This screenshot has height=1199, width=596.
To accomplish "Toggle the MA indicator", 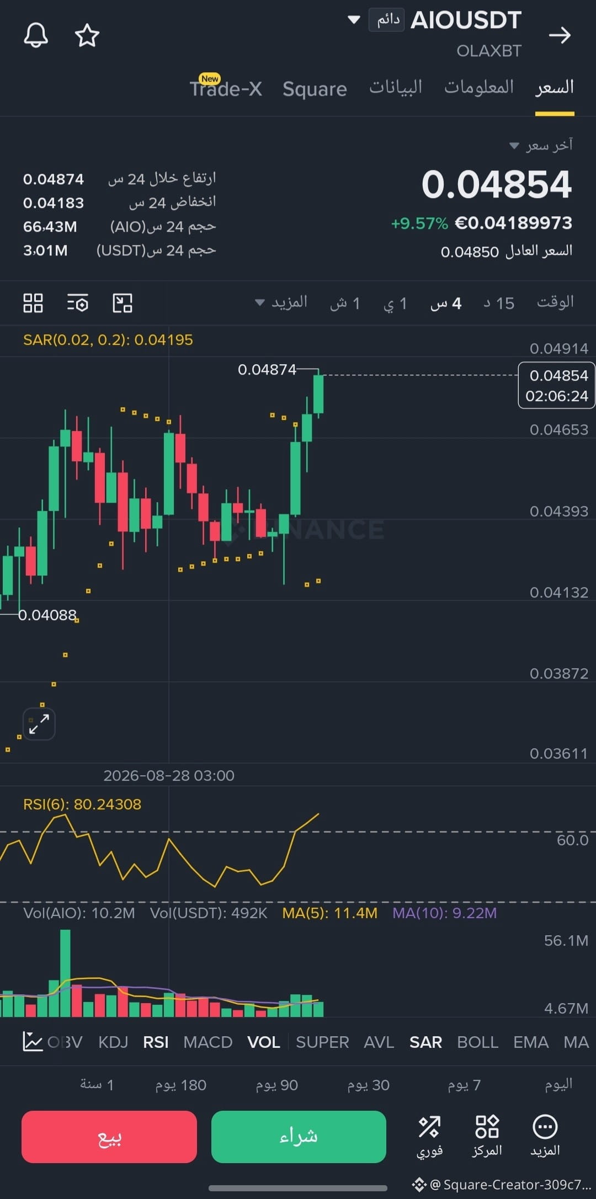I will (576, 1042).
